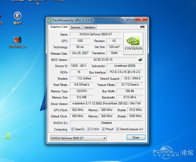This screenshot has width=196, height=162.
Task: Click the Bus Width value 256 Bit
Action: coord(130,91)
